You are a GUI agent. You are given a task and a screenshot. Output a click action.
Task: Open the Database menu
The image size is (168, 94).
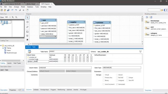coord(30,7)
